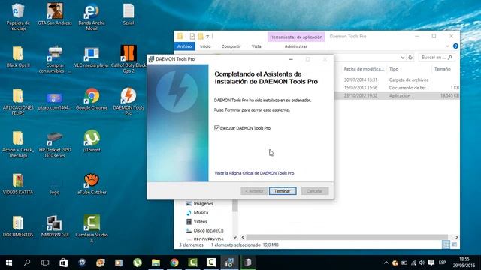The image size is (481, 270).
Task: Select the uTorrent desktop shortcut
Action: (92, 141)
